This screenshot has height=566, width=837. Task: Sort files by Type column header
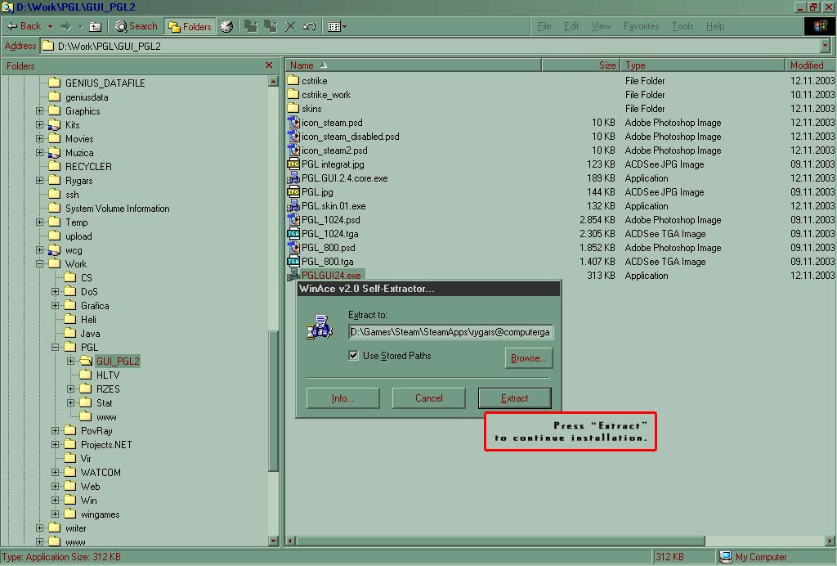(x=702, y=65)
